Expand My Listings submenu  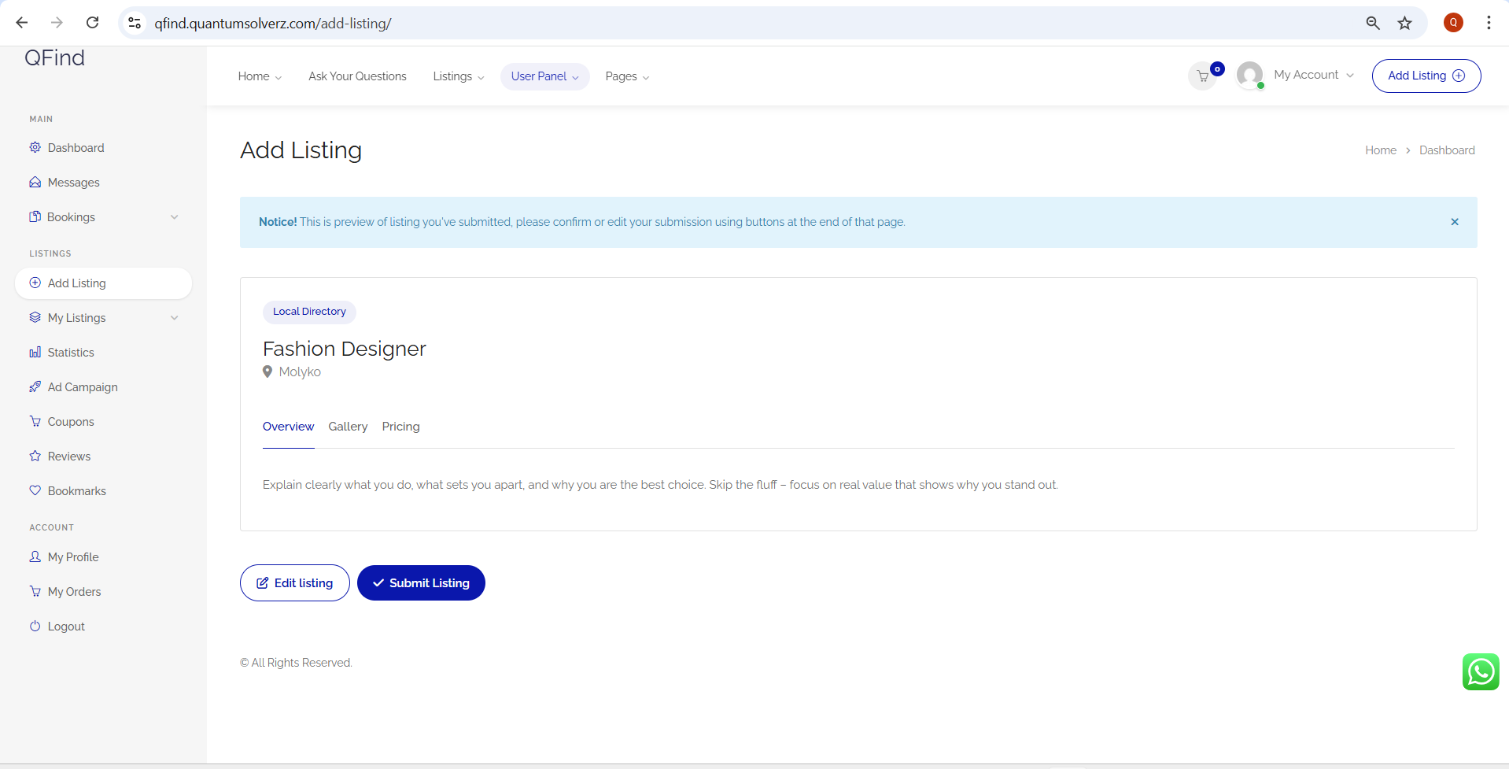click(x=174, y=318)
